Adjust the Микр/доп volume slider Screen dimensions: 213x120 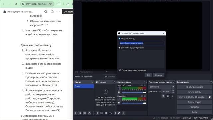(x=134, y=103)
